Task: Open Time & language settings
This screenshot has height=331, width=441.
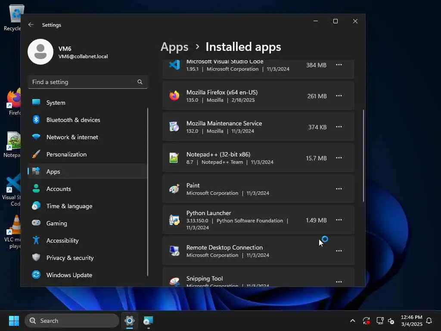Action: [x=88, y=206]
